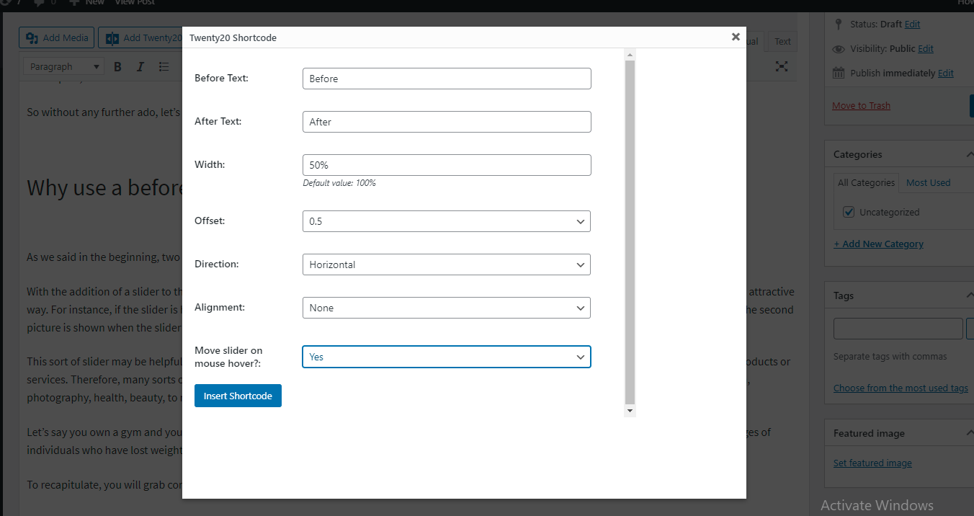This screenshot has height=516, width=974.
Task: Open the Offset dropdown
Action: click(447, 221)
